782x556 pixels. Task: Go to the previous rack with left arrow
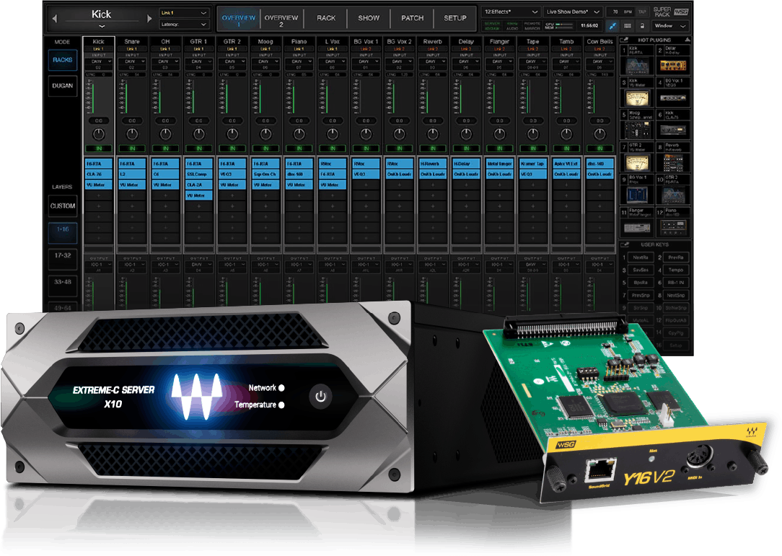pyautogui.click(x=53, y=18)
